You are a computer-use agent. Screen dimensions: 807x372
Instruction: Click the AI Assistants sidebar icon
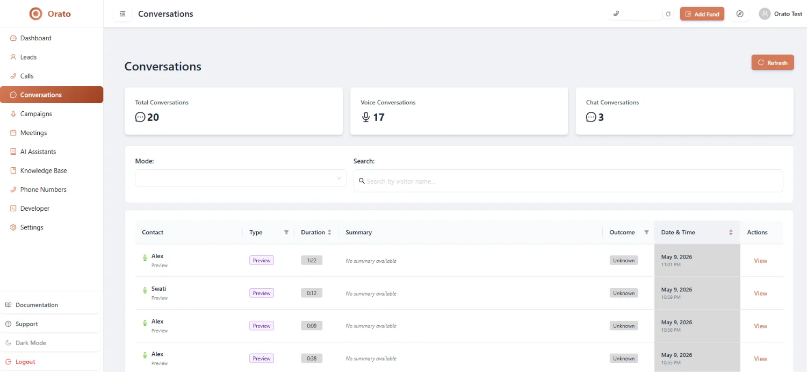(13, 152)
